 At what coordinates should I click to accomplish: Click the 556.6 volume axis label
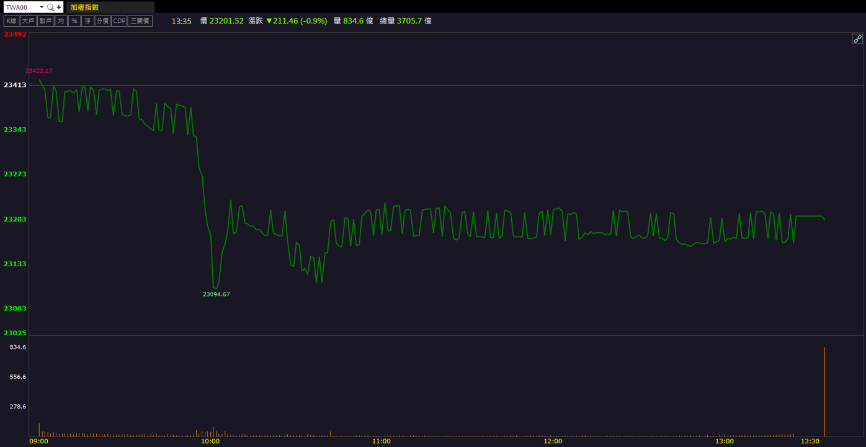click(x=18, y=377)
